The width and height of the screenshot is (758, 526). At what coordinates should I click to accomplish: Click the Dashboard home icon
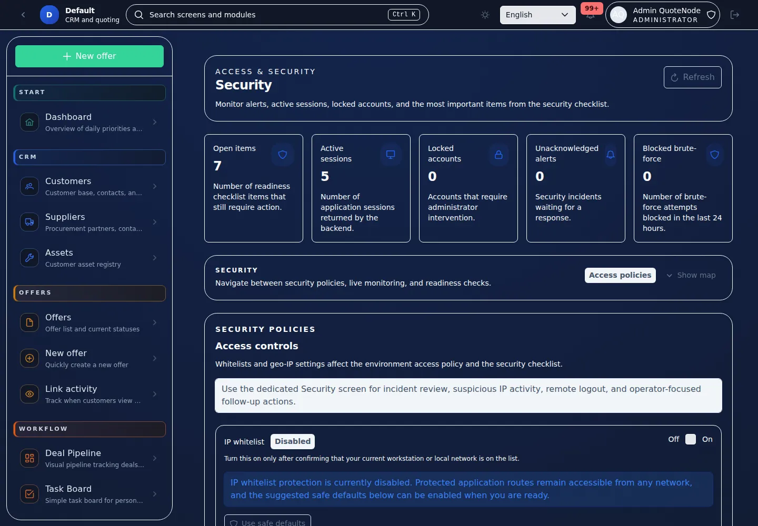point(29,122)
